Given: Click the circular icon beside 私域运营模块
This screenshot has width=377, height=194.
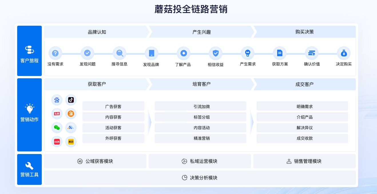Looking at the screenshot, I should tap(184, 161).
